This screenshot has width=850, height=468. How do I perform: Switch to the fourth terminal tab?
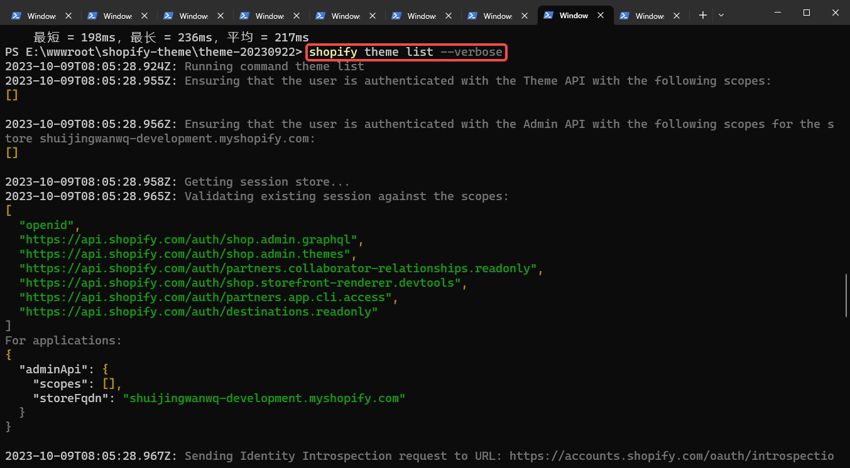click(x=269, y=16)
